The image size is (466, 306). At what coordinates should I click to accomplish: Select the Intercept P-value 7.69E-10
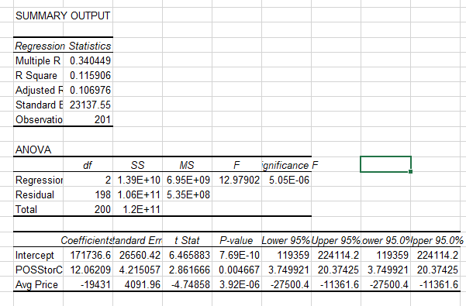tap(240, 255)
